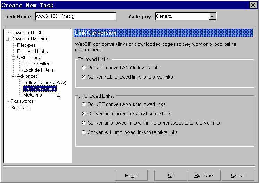Open the Download URLs page

(x=27, y=33)
